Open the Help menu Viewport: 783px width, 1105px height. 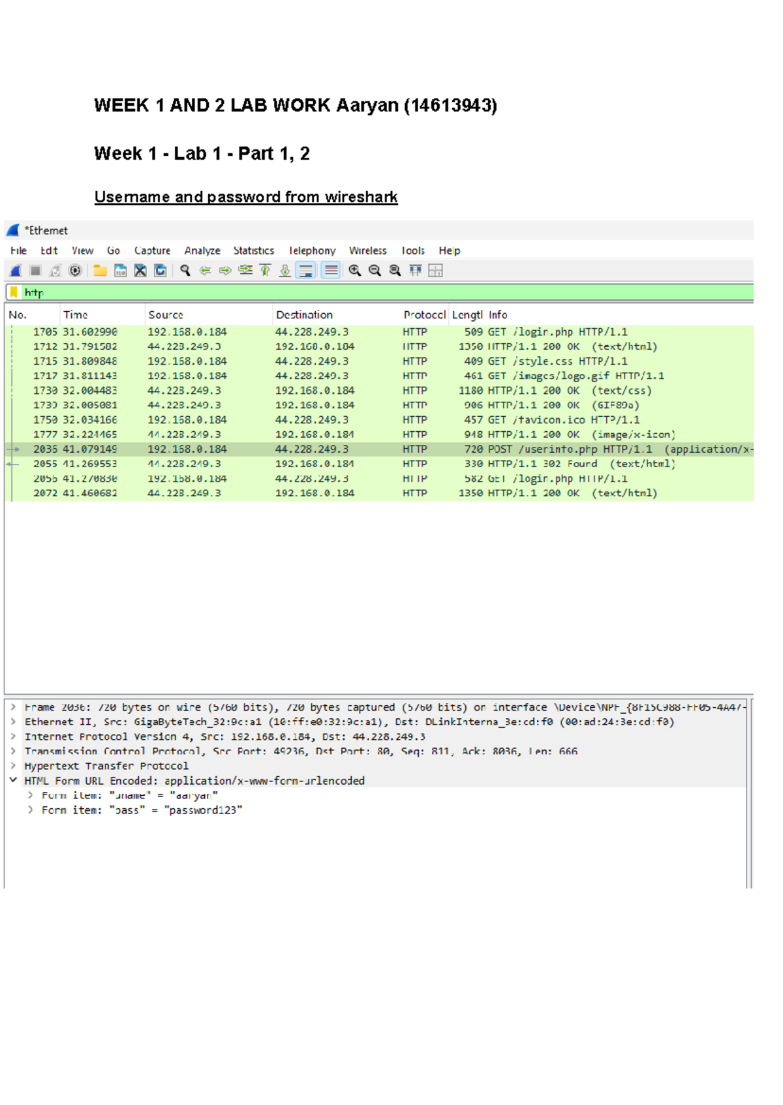pos(450,250)
